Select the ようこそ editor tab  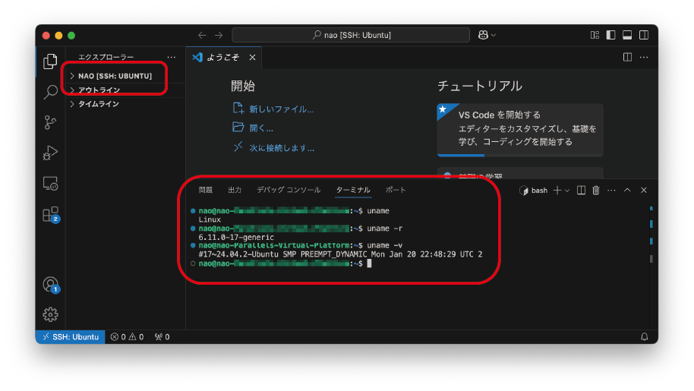click(x=223, y=58)
